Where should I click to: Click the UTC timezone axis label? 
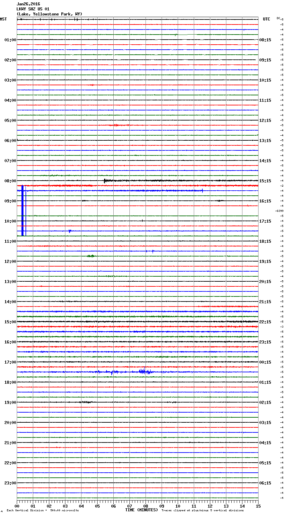click(x=266, y=19)
